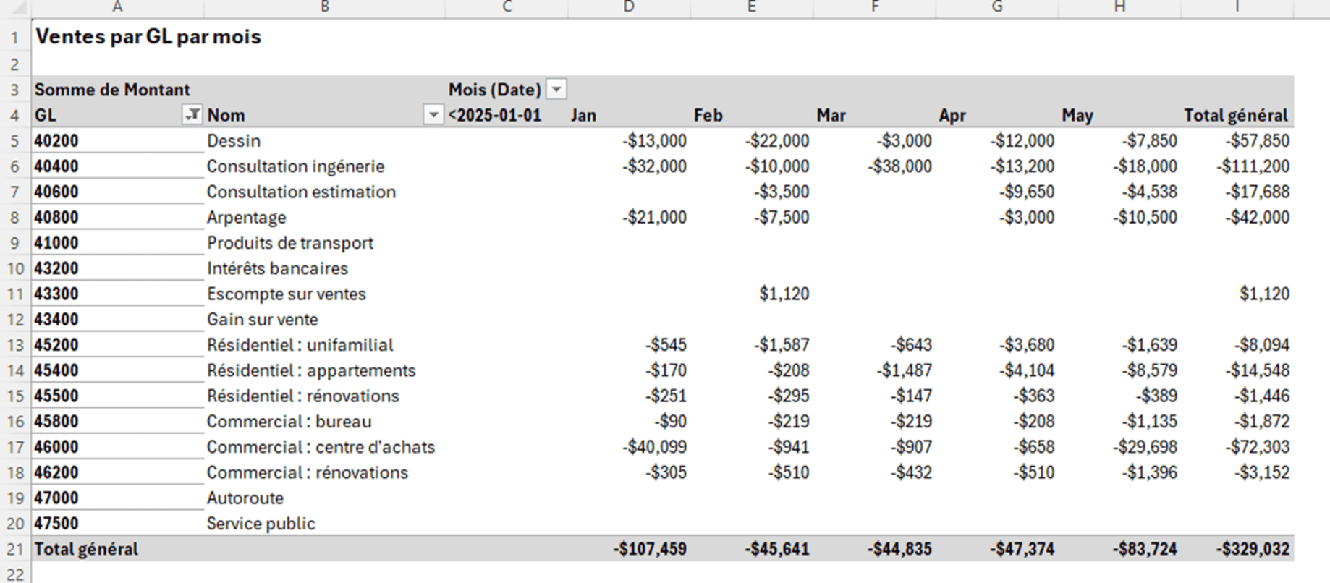Open the GL filter funnel button

tap(192, 115)
